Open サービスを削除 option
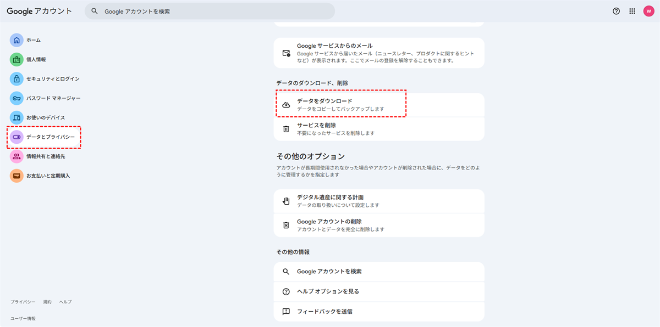 point(379,129)
